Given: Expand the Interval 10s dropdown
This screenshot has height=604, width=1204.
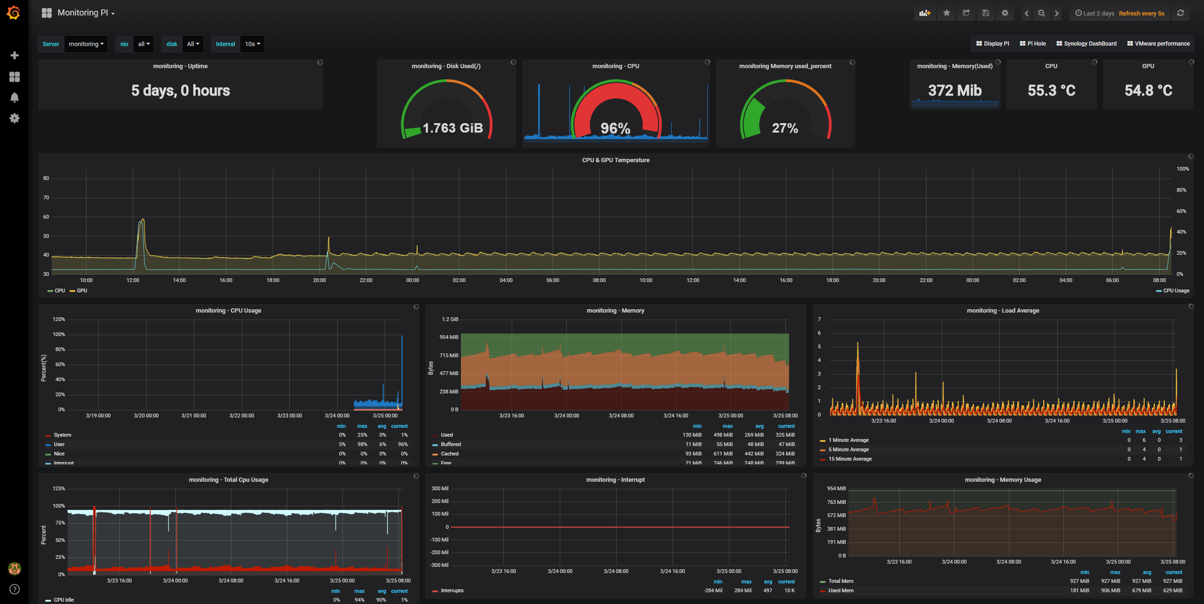Looking at the screenshot, I should pos(252,44).
